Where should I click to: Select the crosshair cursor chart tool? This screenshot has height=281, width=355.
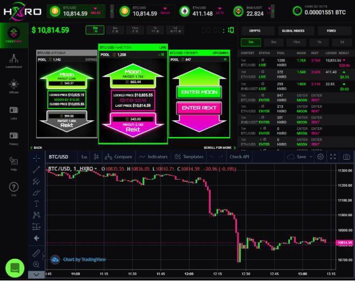pos(37,158)
